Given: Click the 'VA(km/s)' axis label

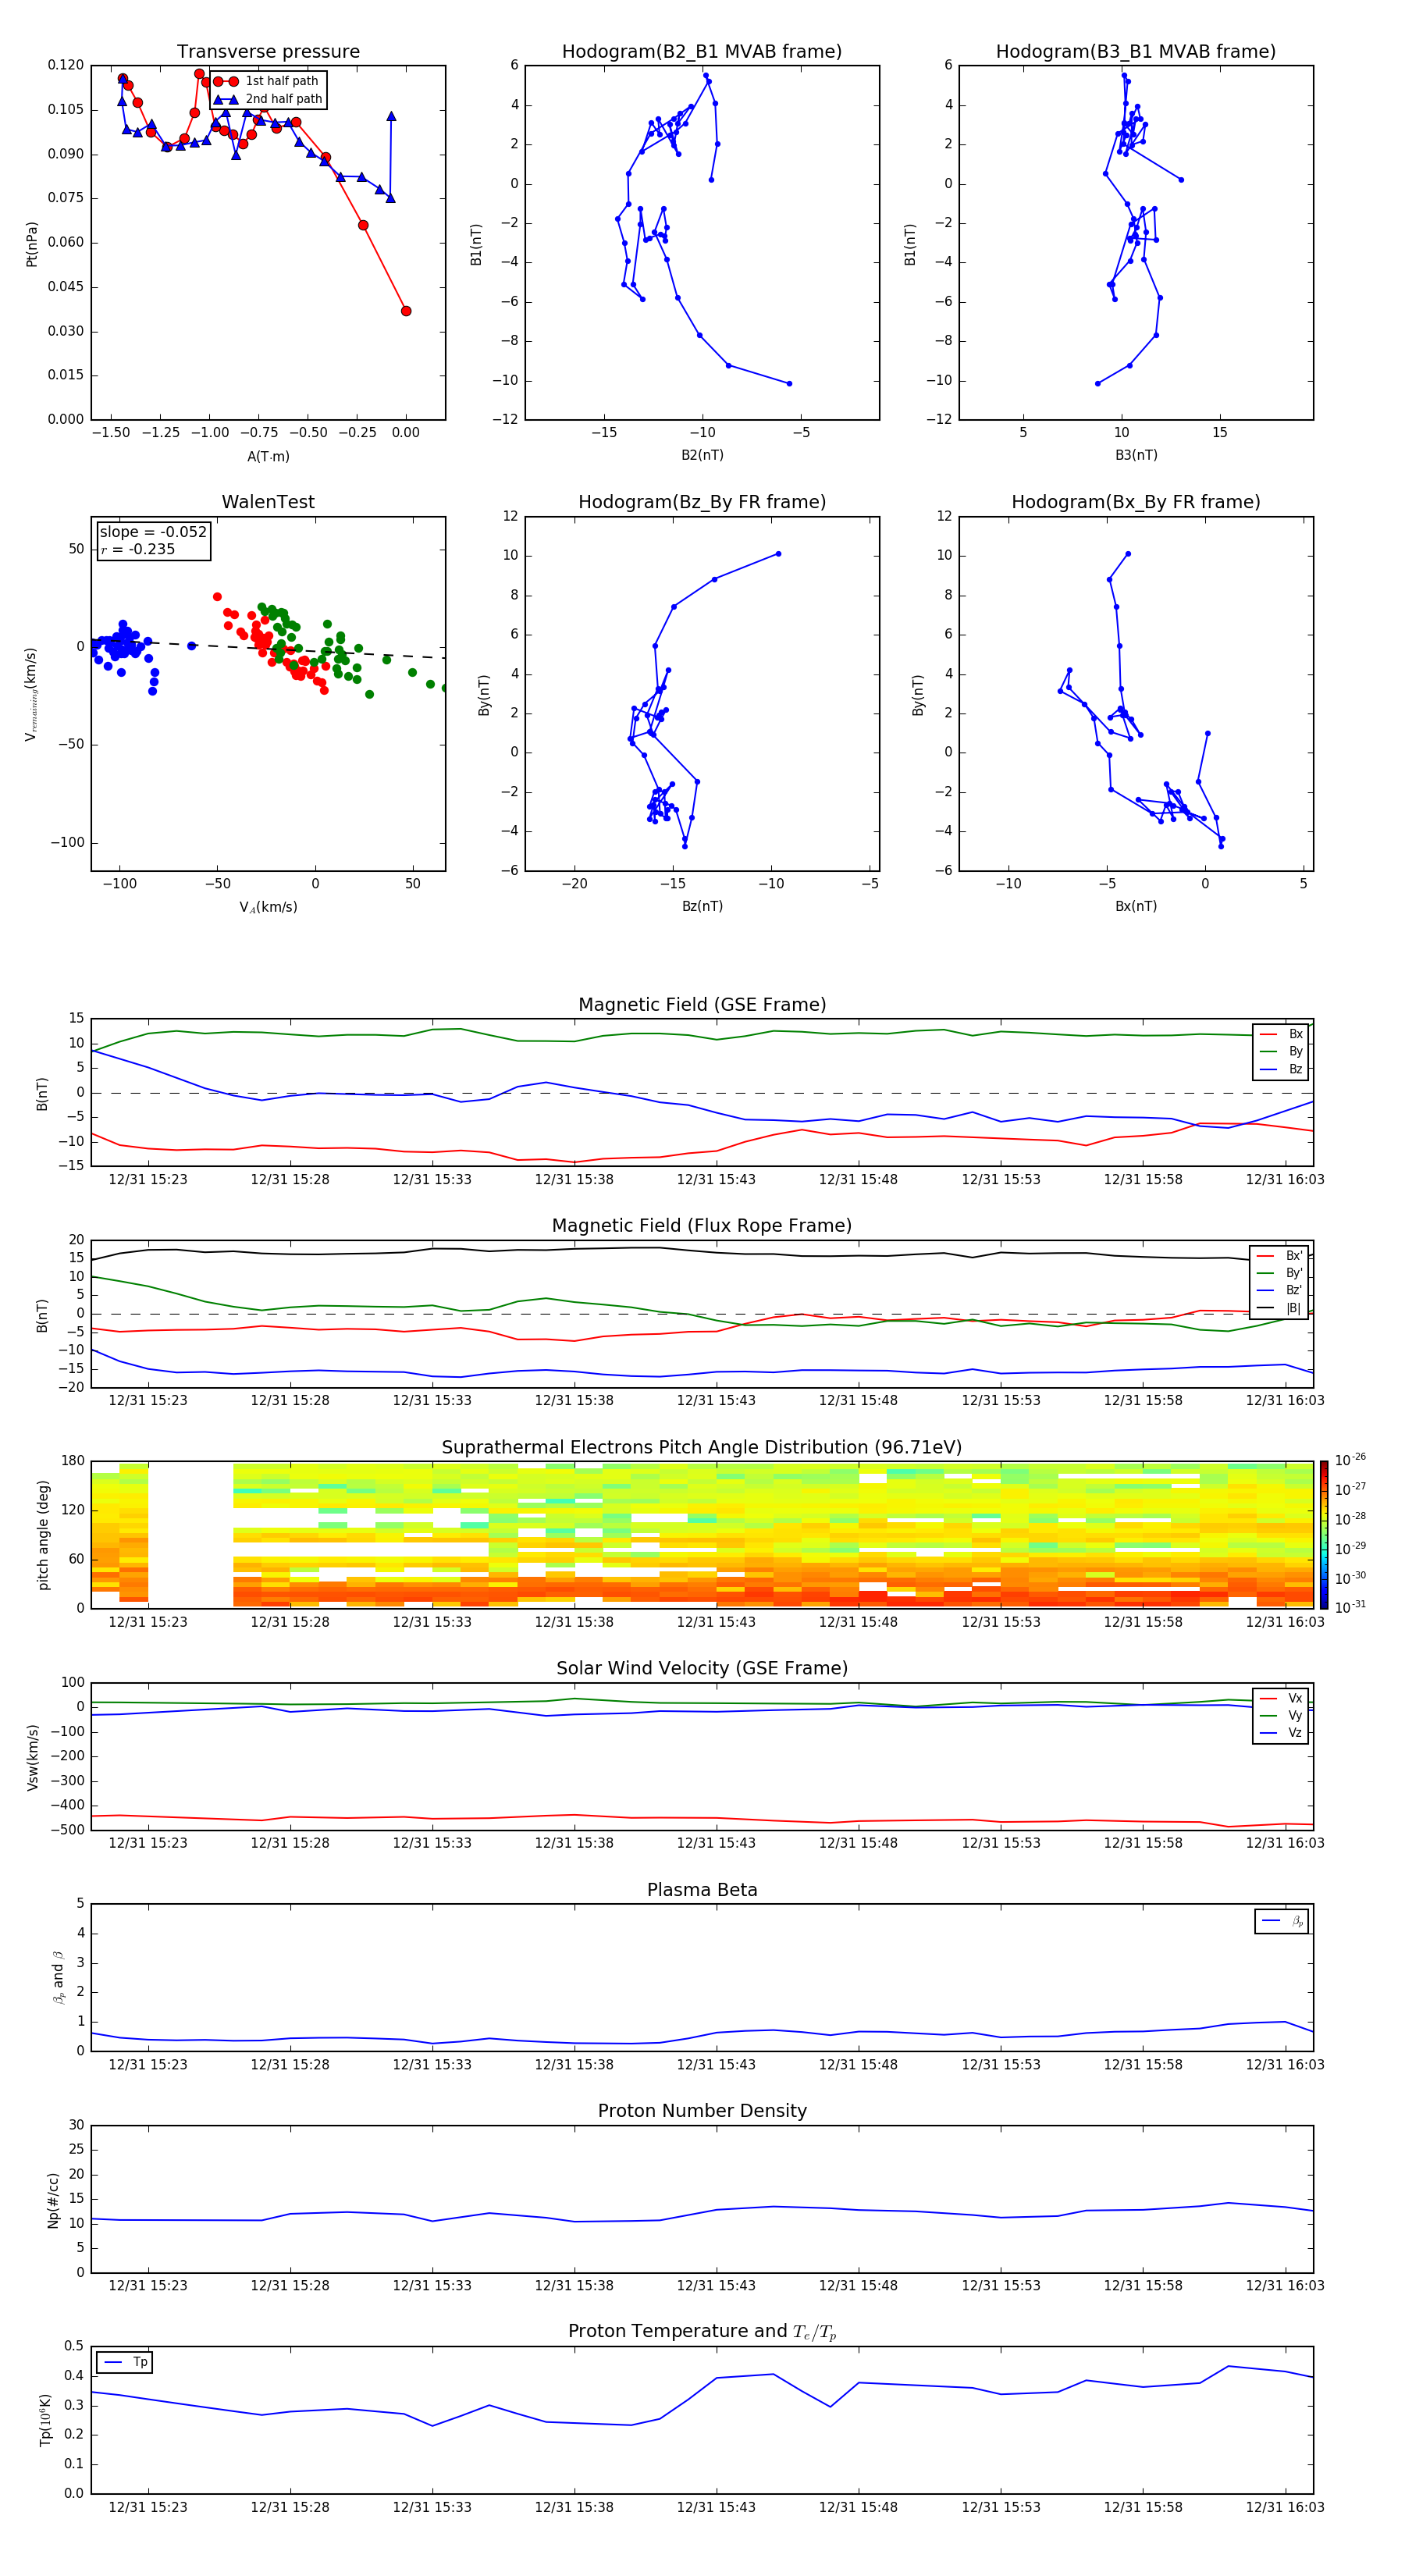Looking at the screenshot, I should coord(268,907).
